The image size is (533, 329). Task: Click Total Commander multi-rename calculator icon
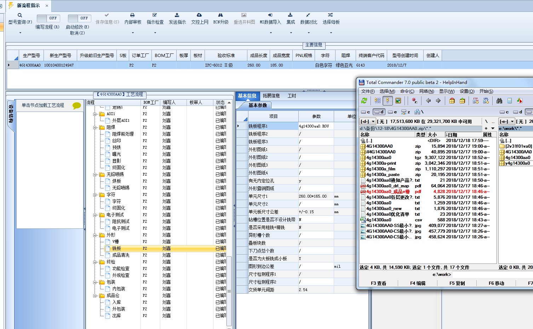click(x=510, y=101)
